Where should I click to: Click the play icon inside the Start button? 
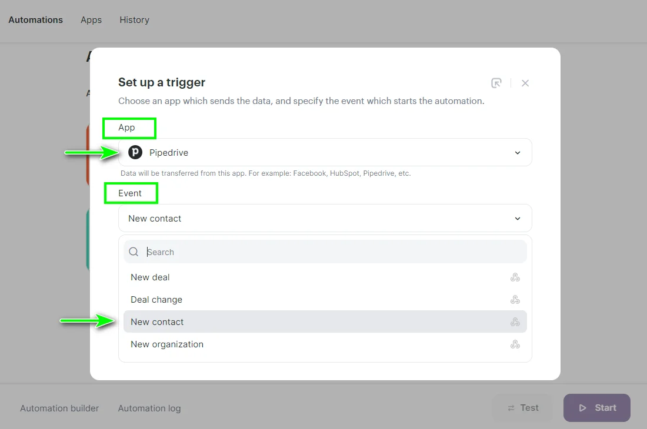[x=582, y=407]
